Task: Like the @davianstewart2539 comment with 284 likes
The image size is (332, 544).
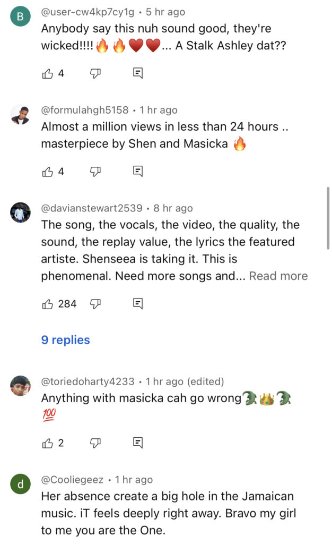Action: pyautogui.click(x=48, y=304)
